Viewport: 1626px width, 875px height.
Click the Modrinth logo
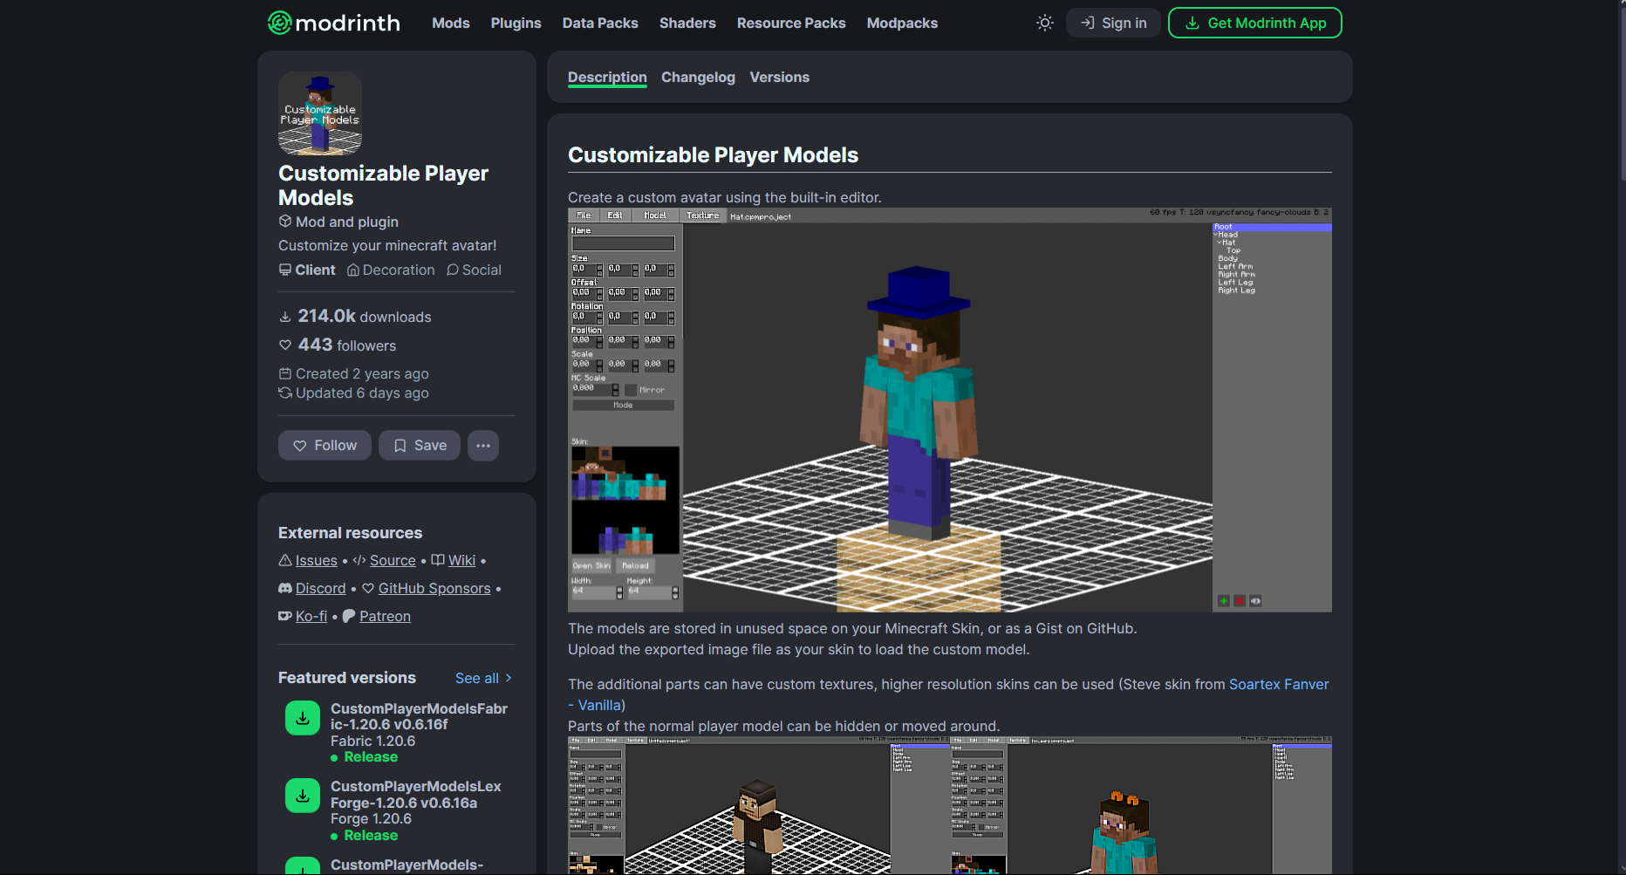click(333, 23)
